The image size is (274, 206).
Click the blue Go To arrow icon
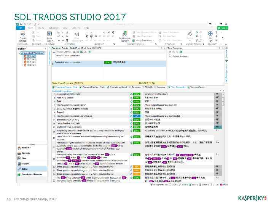coord(210,33)
